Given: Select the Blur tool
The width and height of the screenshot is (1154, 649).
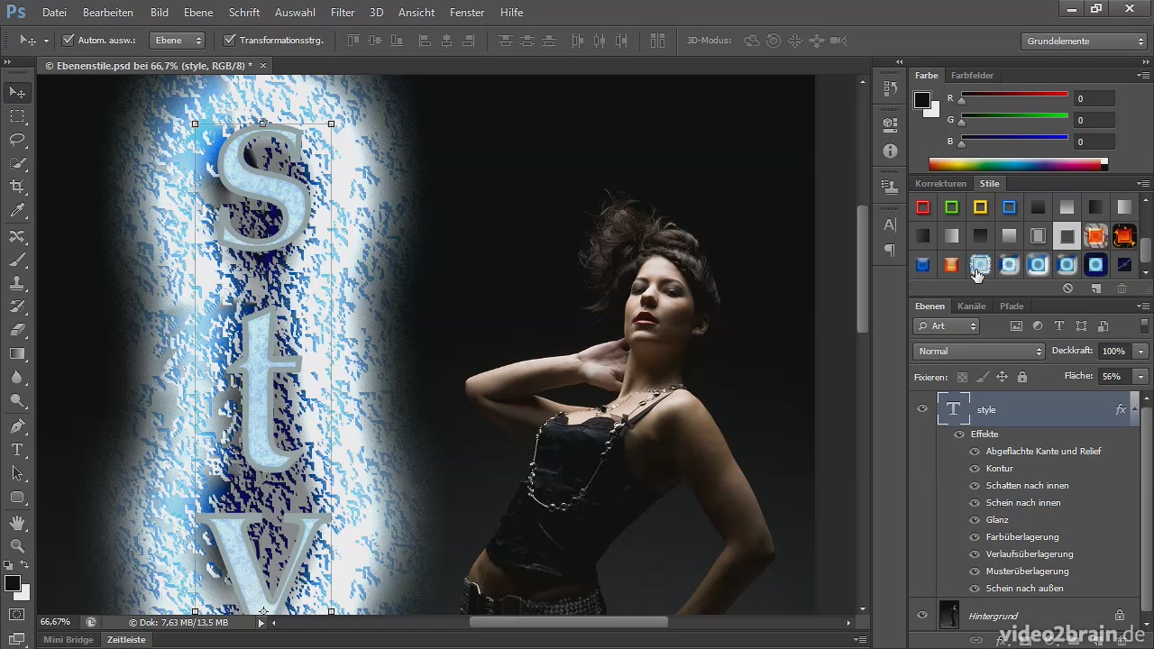Looking at the screenshot, I should click(x=17, y=377).
